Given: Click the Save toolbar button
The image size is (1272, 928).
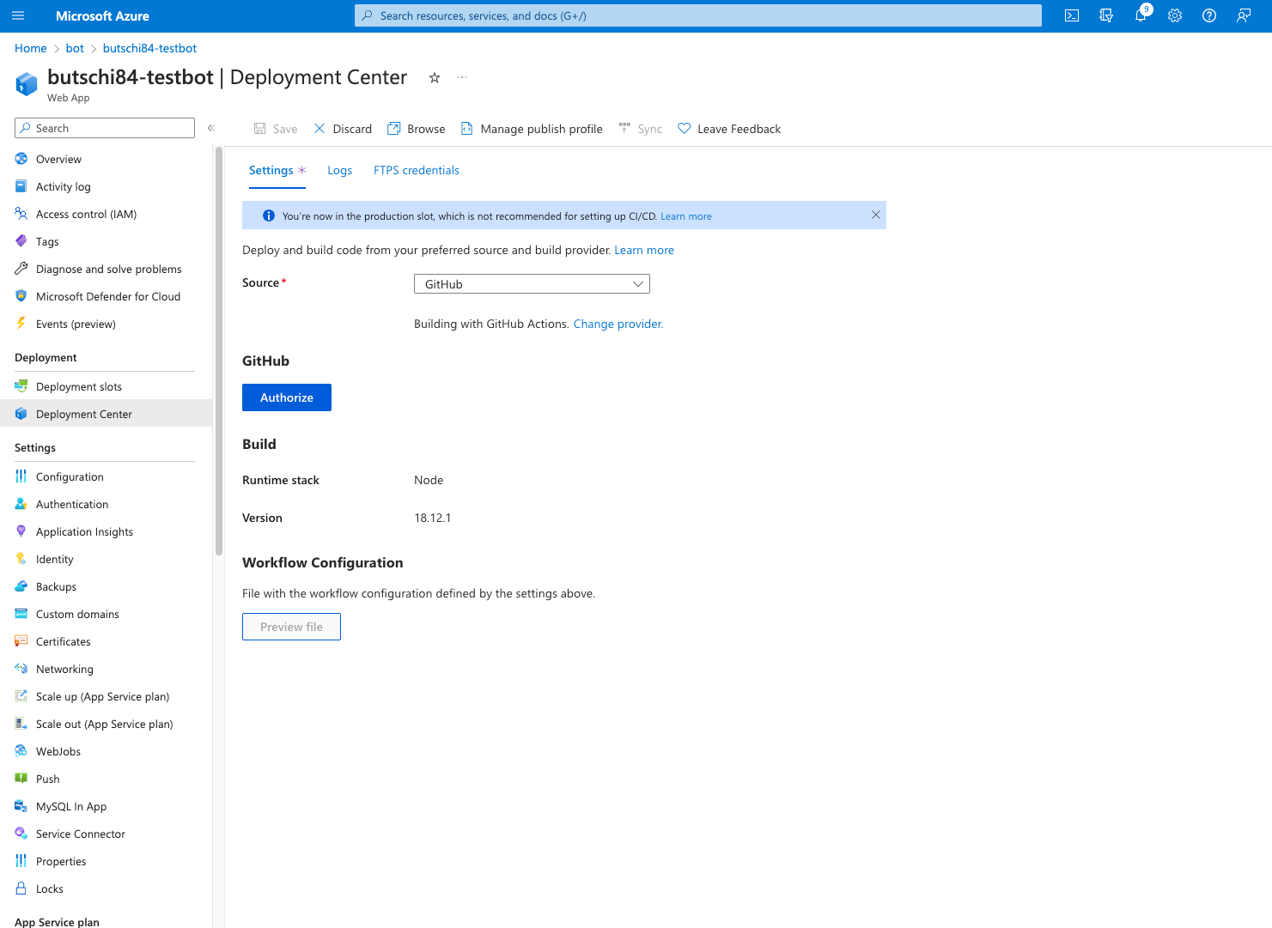Looking at the screenshot, I should point(276,129).
